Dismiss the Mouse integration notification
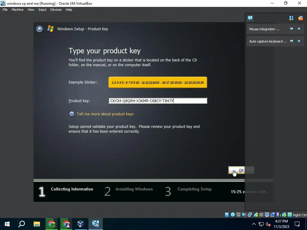 coord(299,29)
